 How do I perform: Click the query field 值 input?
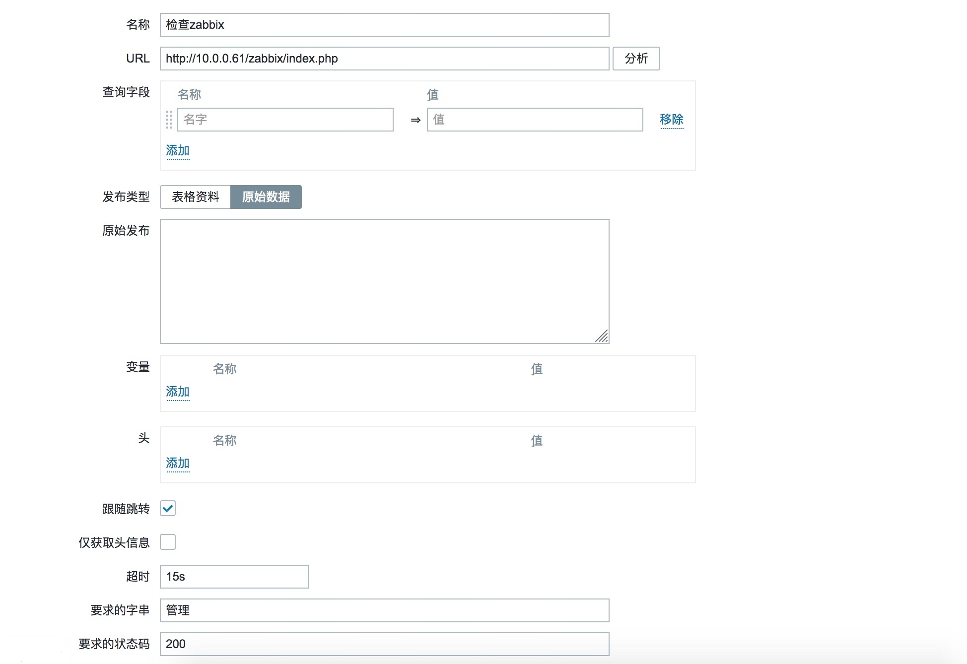pos(535,120)
